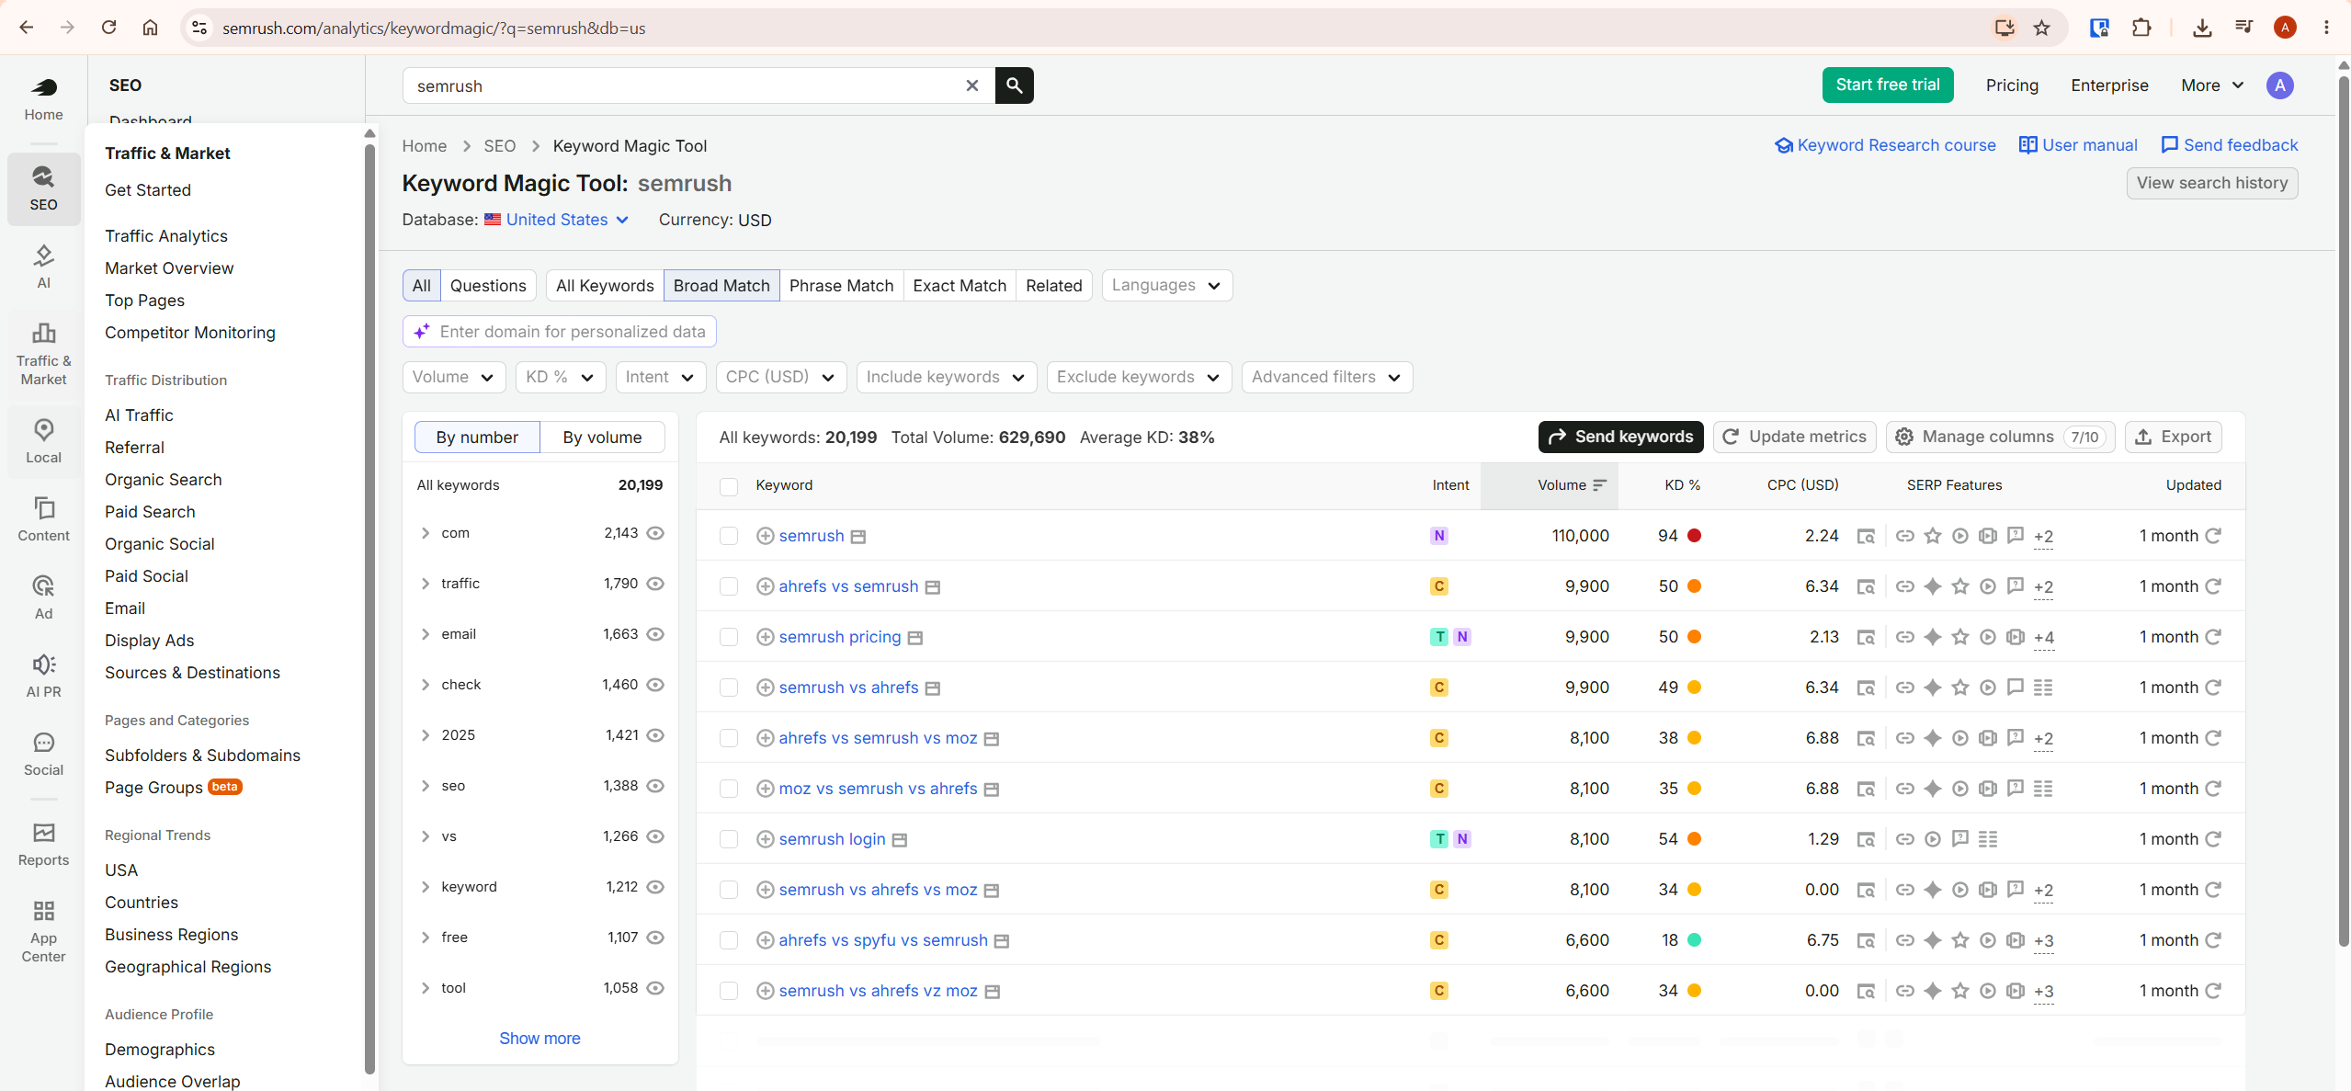Open the Include keywords dropdown
This screenshot has width=2351, height=1091.
946,377
